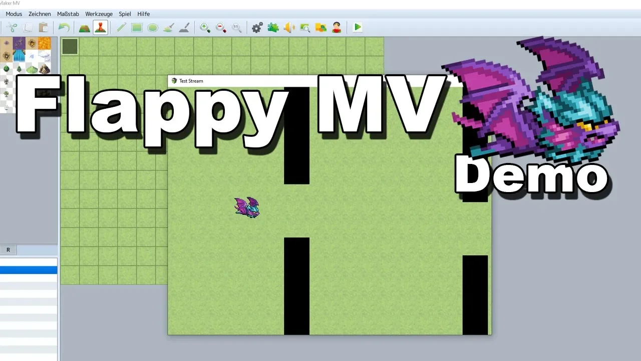
Task: Click the small bat sprite in Test Stream
Action: [247, 207]
